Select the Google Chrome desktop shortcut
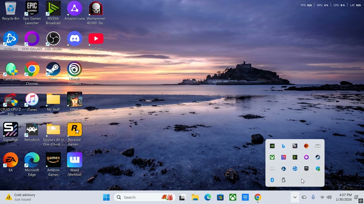 coord(32,74)
